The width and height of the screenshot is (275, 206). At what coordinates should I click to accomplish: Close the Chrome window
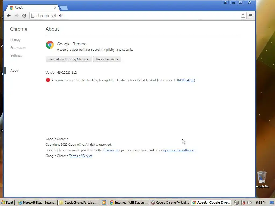249,2
